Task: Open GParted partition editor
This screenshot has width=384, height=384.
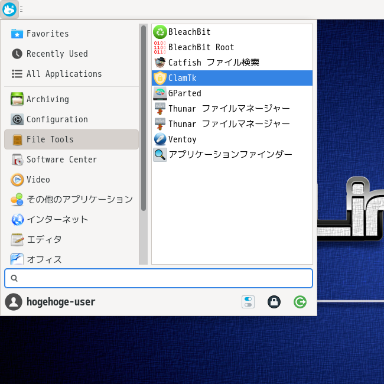Action: (x=232, y=93)
